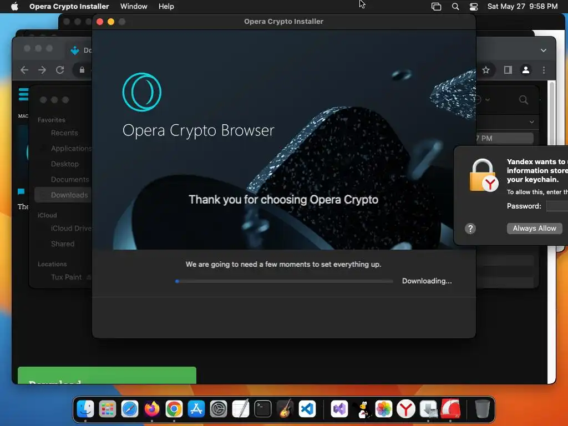Open System Settings from the dock

[219, 409]
